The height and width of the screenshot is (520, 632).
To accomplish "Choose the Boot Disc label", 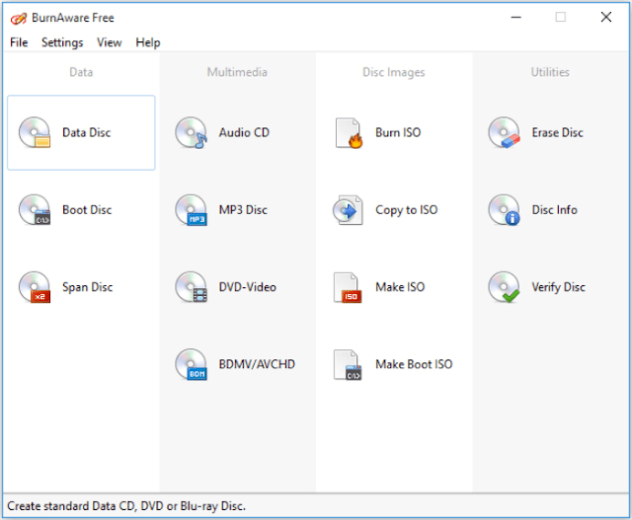I will point(87,210).
